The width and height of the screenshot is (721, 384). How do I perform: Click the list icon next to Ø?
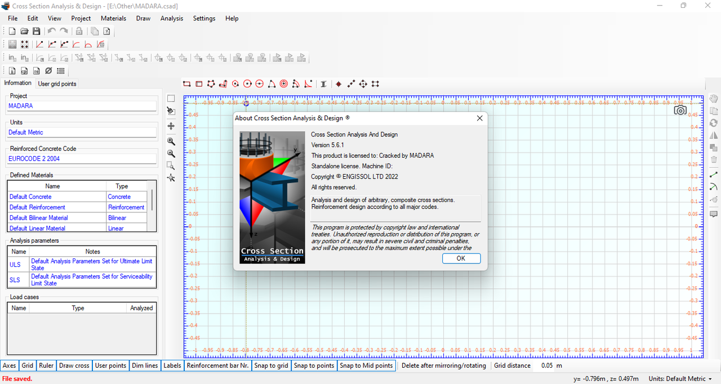[x=61, y=71]
